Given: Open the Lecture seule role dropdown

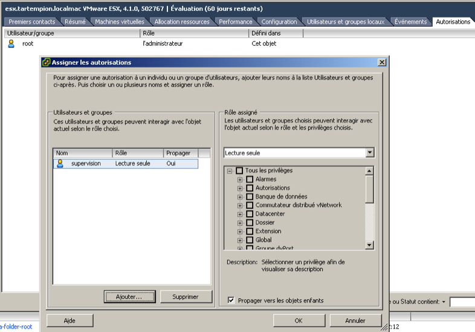Looking at the screenshot, I should [x=370, y=153].
